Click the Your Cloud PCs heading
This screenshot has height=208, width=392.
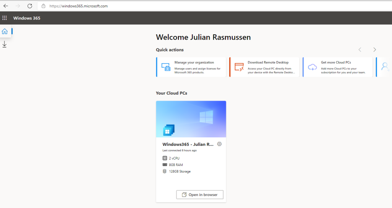click(x=171, y=93)
